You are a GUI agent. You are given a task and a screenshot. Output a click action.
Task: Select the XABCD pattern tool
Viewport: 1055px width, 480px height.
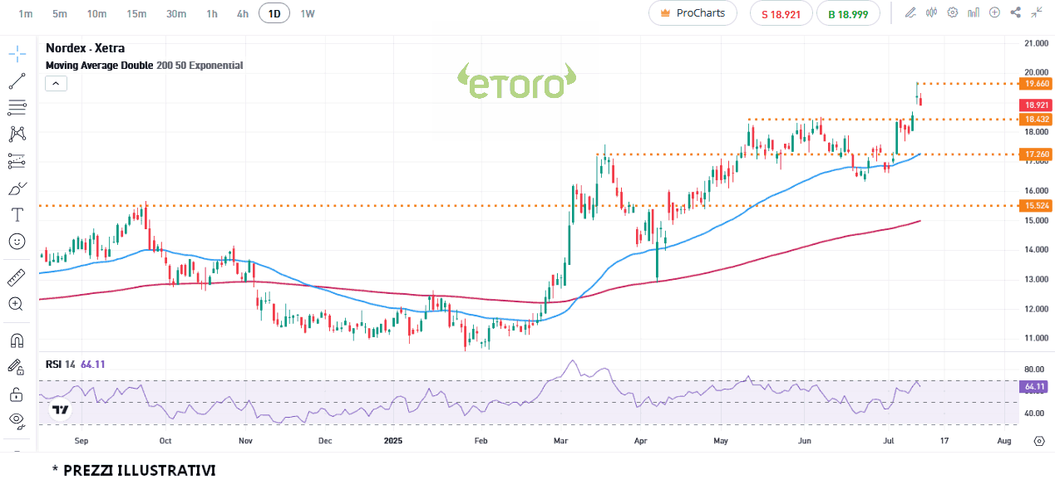pyautogui.click(x=17, y=134)
